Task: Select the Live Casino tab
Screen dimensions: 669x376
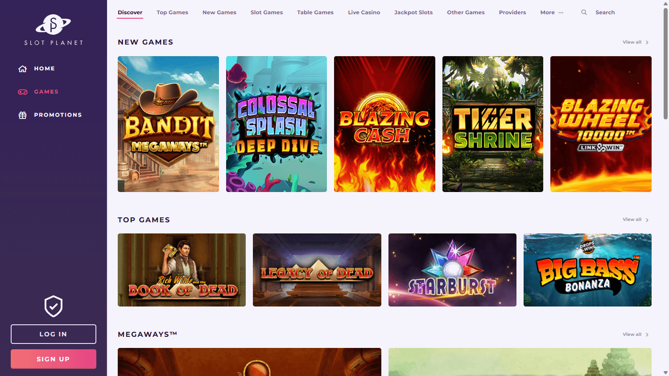Action: tap(363, 12)
